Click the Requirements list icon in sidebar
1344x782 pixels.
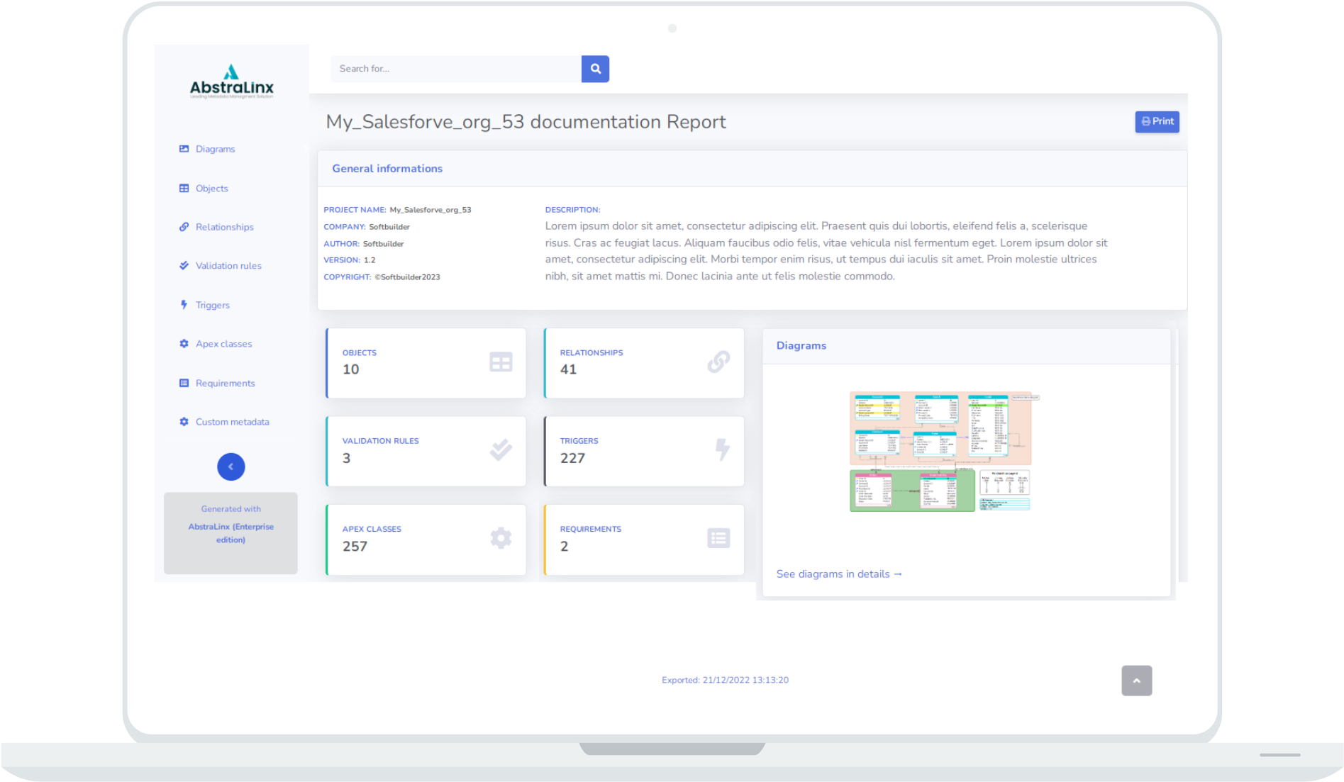coord(184,383)
